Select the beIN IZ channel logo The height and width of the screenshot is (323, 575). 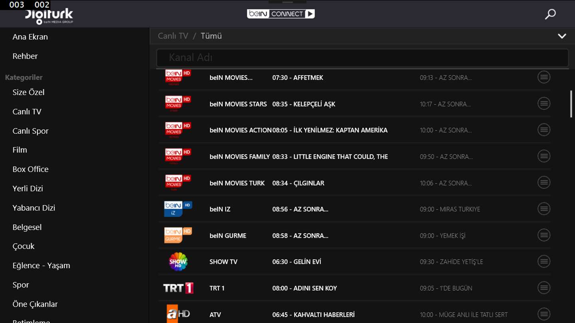(178, 209)
